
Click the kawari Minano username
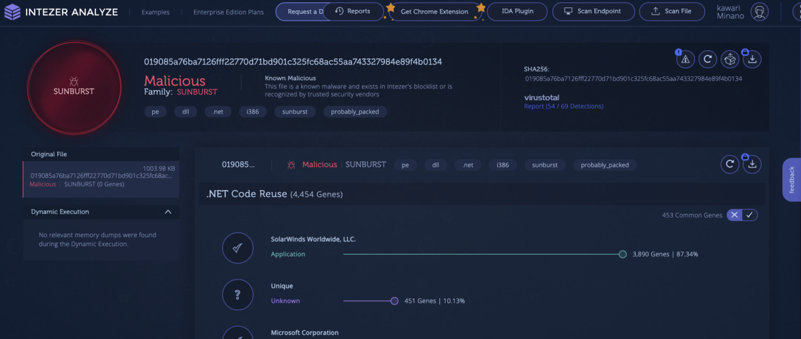click(730, 12)
